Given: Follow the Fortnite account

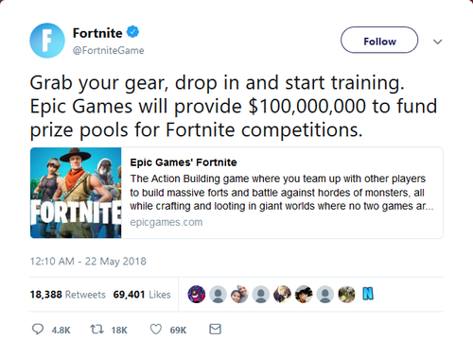Looking at the screenshot, I should 379,40.
